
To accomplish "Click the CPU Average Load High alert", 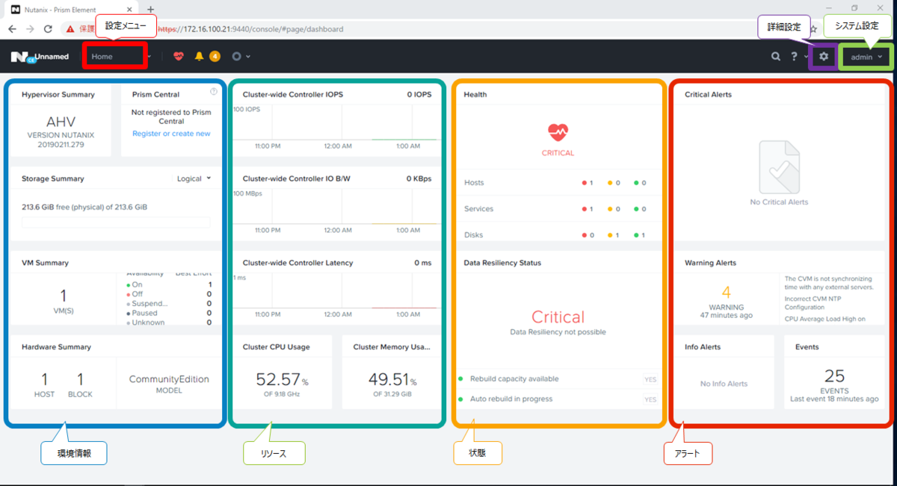I will [824, 319].
